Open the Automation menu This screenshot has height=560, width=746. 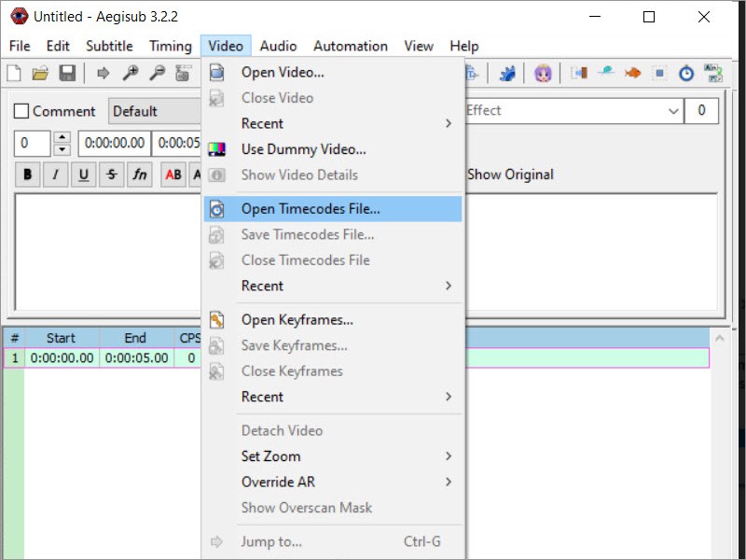351,46
